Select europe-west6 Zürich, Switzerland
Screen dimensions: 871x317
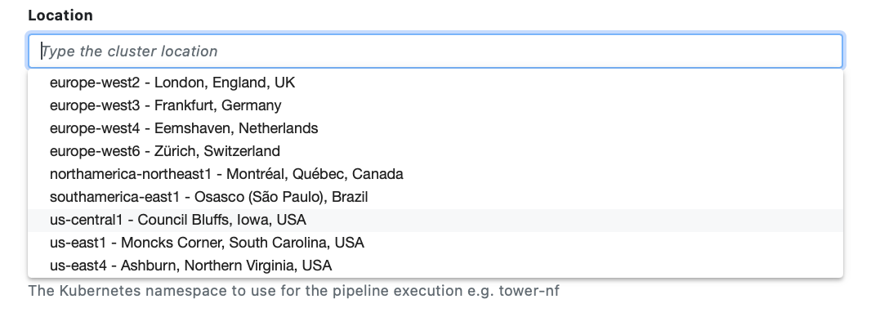(435, 151)
